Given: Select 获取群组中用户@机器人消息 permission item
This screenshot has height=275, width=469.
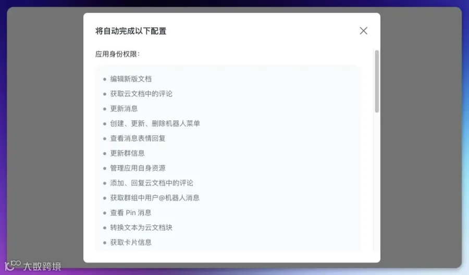Looking at the screenshot, I should click(x=155, y=198).
